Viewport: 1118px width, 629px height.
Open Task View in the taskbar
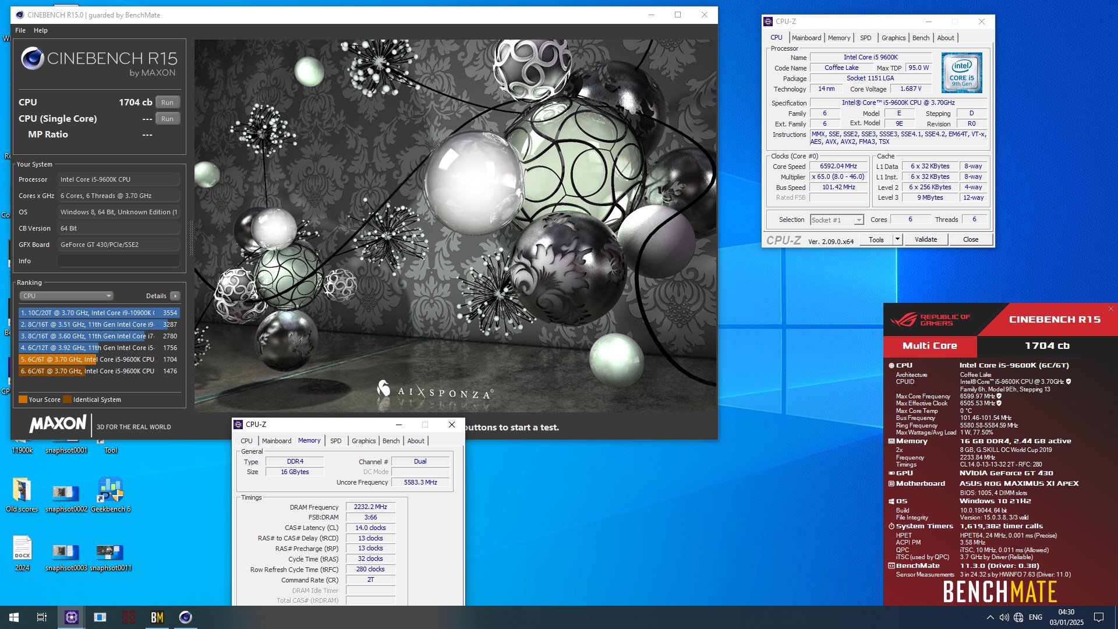pyautogui.click(x=42, y=617)
